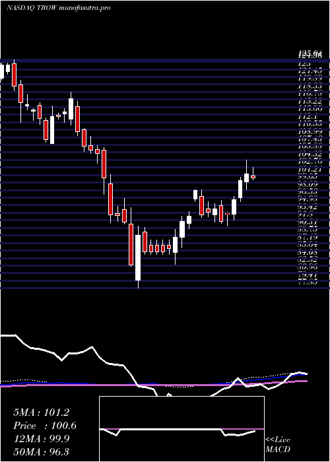This screenshot has height=462, width=330.
Task: Click the 115.22 price axis label
Action: pyautogui.click(x=310, y=101)
